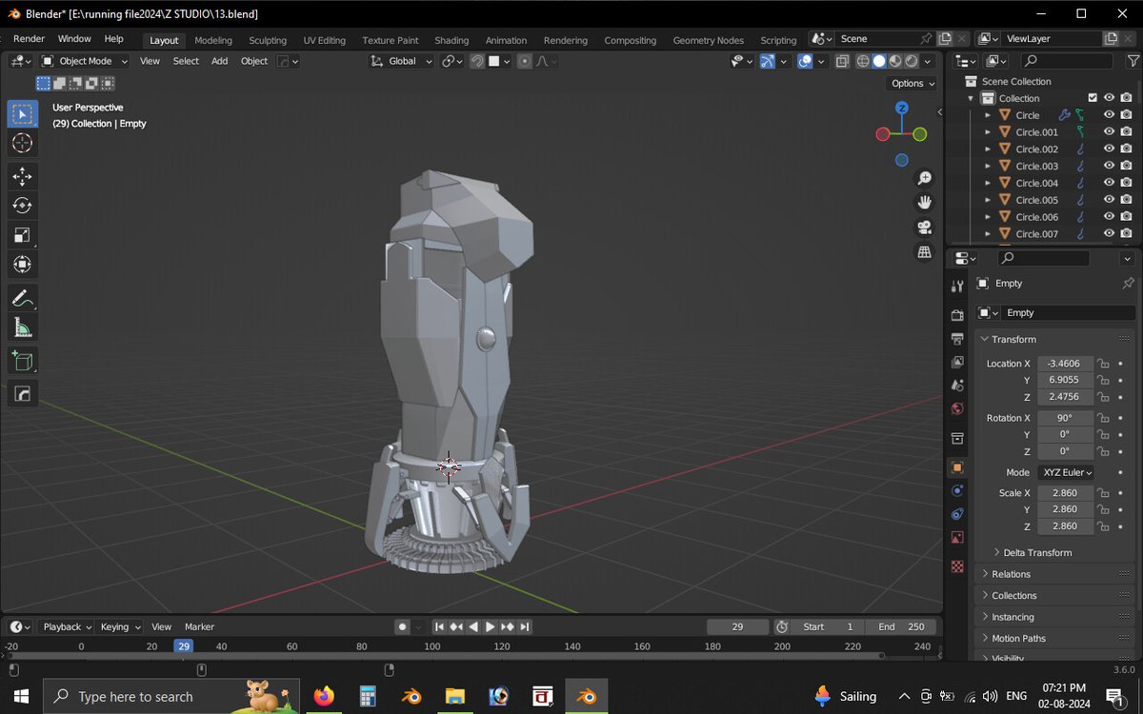
Task: Open the World properties tab (red globe)
Action: 957,409
